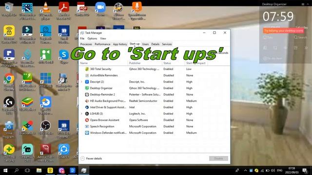The image size is (312, 175).
Task: Click the Descript startup entry icon
Action: [87, 82]
